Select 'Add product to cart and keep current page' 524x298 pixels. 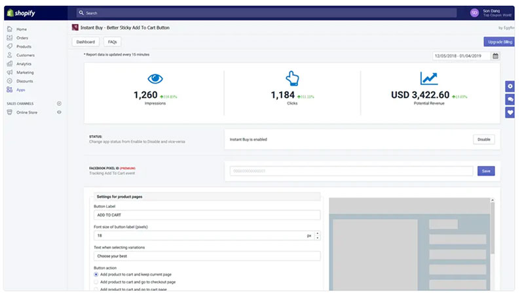click(96, 274)
